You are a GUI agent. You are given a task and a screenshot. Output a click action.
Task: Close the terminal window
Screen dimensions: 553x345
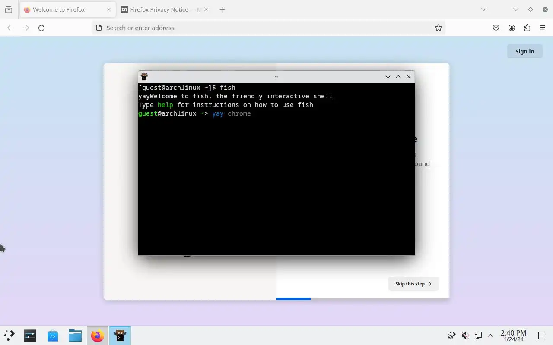pos(409,77)
